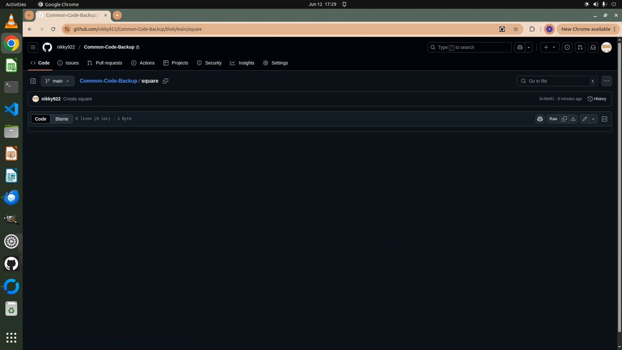Click the Raw button
The image size is (622, 350).
click(x=553, y=119)
